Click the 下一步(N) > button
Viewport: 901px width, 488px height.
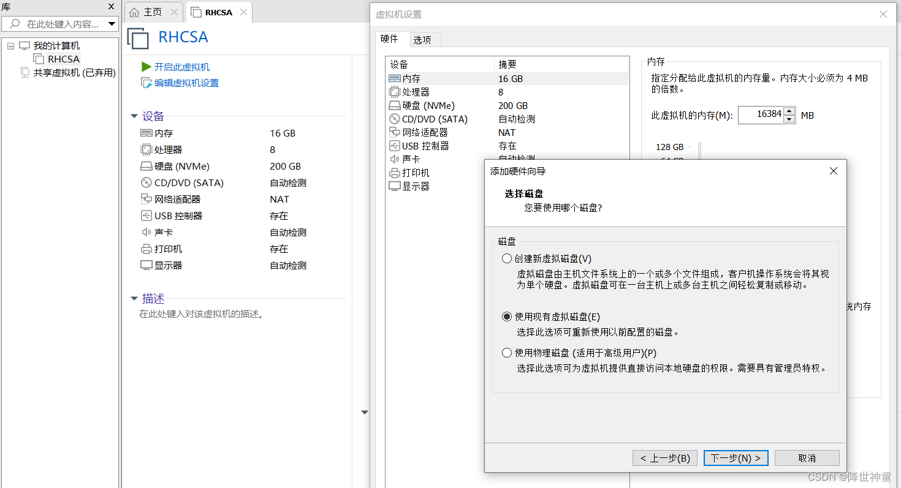[736, 458]
